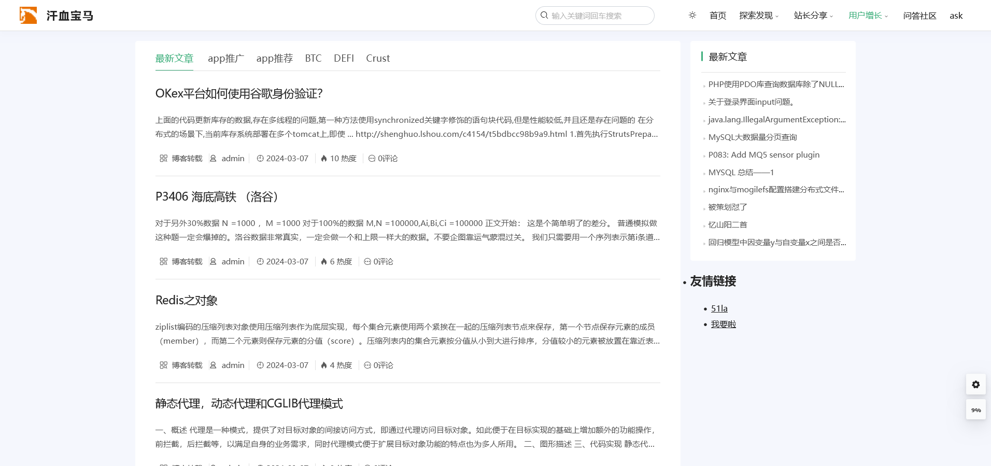This screenshot has height=466, width=991.
Task: Open sidebar post 回归模型中因变量y与自变量x
Action: coord(777,243)
